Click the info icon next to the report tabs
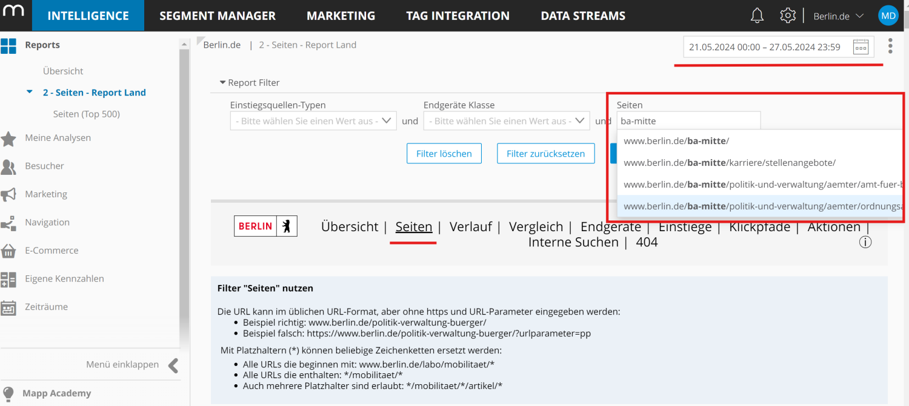 pyautogui.click(x=865, y=241)
